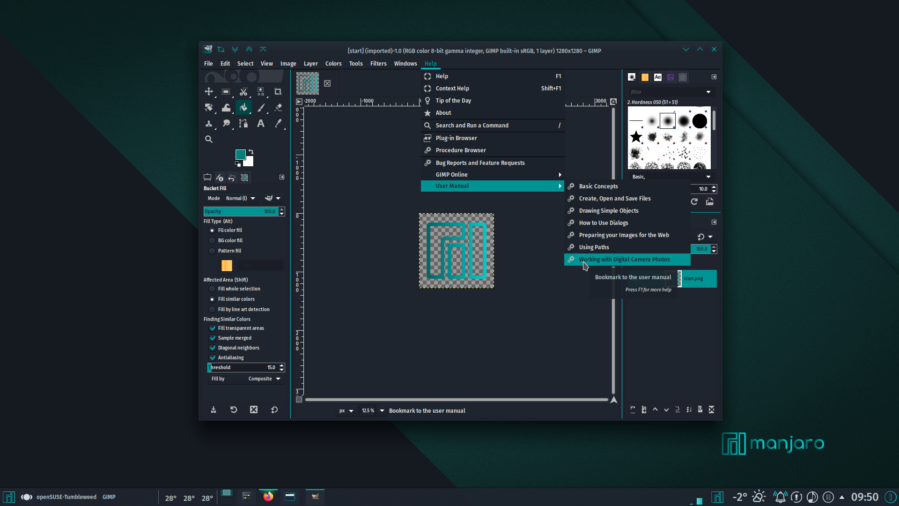
Task: Click the Pine pattern swatch
Action: pos(227,266)
